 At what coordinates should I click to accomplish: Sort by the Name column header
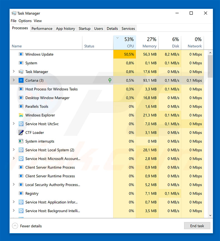click(x=46, y=42)
